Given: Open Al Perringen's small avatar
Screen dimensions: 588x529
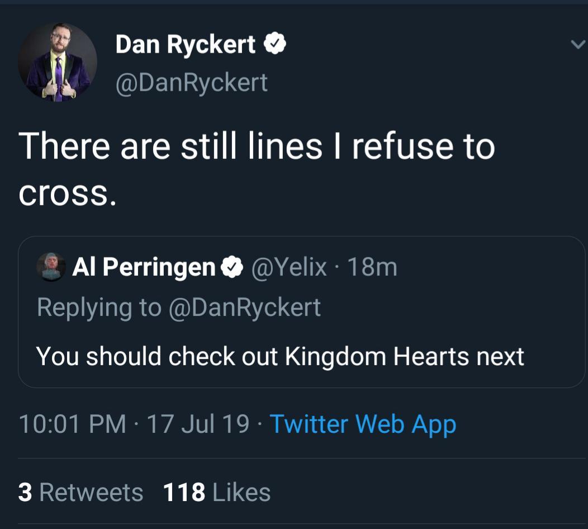Looking at the screenshot, I should [x=51, y=267].
